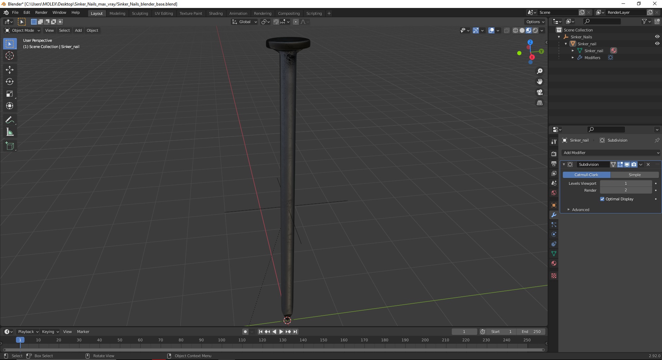Activate the Rotate tool
Image resolution: width=662 pixels, height=360 pixels.
10,82
